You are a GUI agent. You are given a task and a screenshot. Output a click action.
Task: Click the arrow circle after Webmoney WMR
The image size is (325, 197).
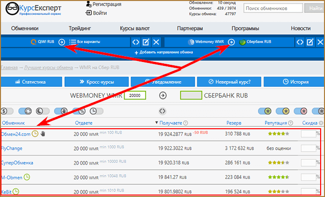pyautogui.click(x=231, y=42)
